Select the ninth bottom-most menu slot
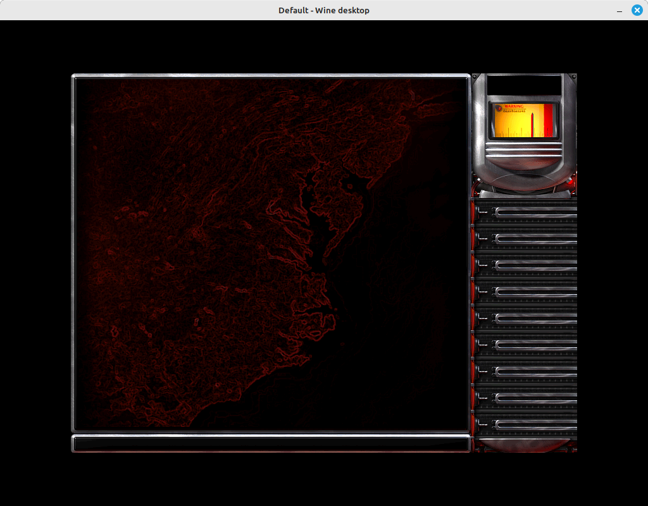This screenshot has height=506, width=648. tap(525, 424)
